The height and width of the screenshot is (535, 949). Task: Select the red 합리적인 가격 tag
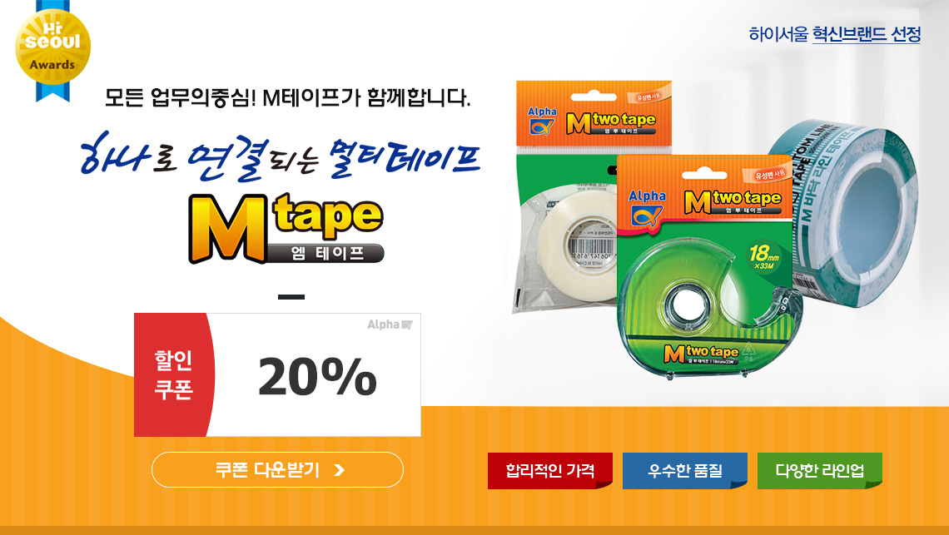tap(550, 470)
